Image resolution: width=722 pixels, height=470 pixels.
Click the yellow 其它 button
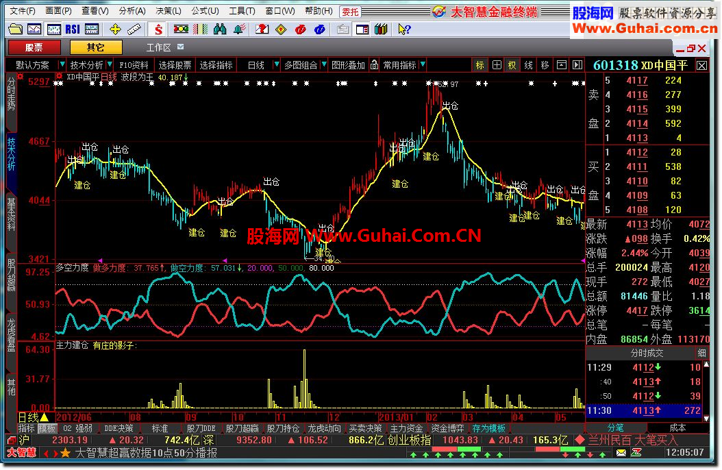pyautogui.click(x=96, y=47)
